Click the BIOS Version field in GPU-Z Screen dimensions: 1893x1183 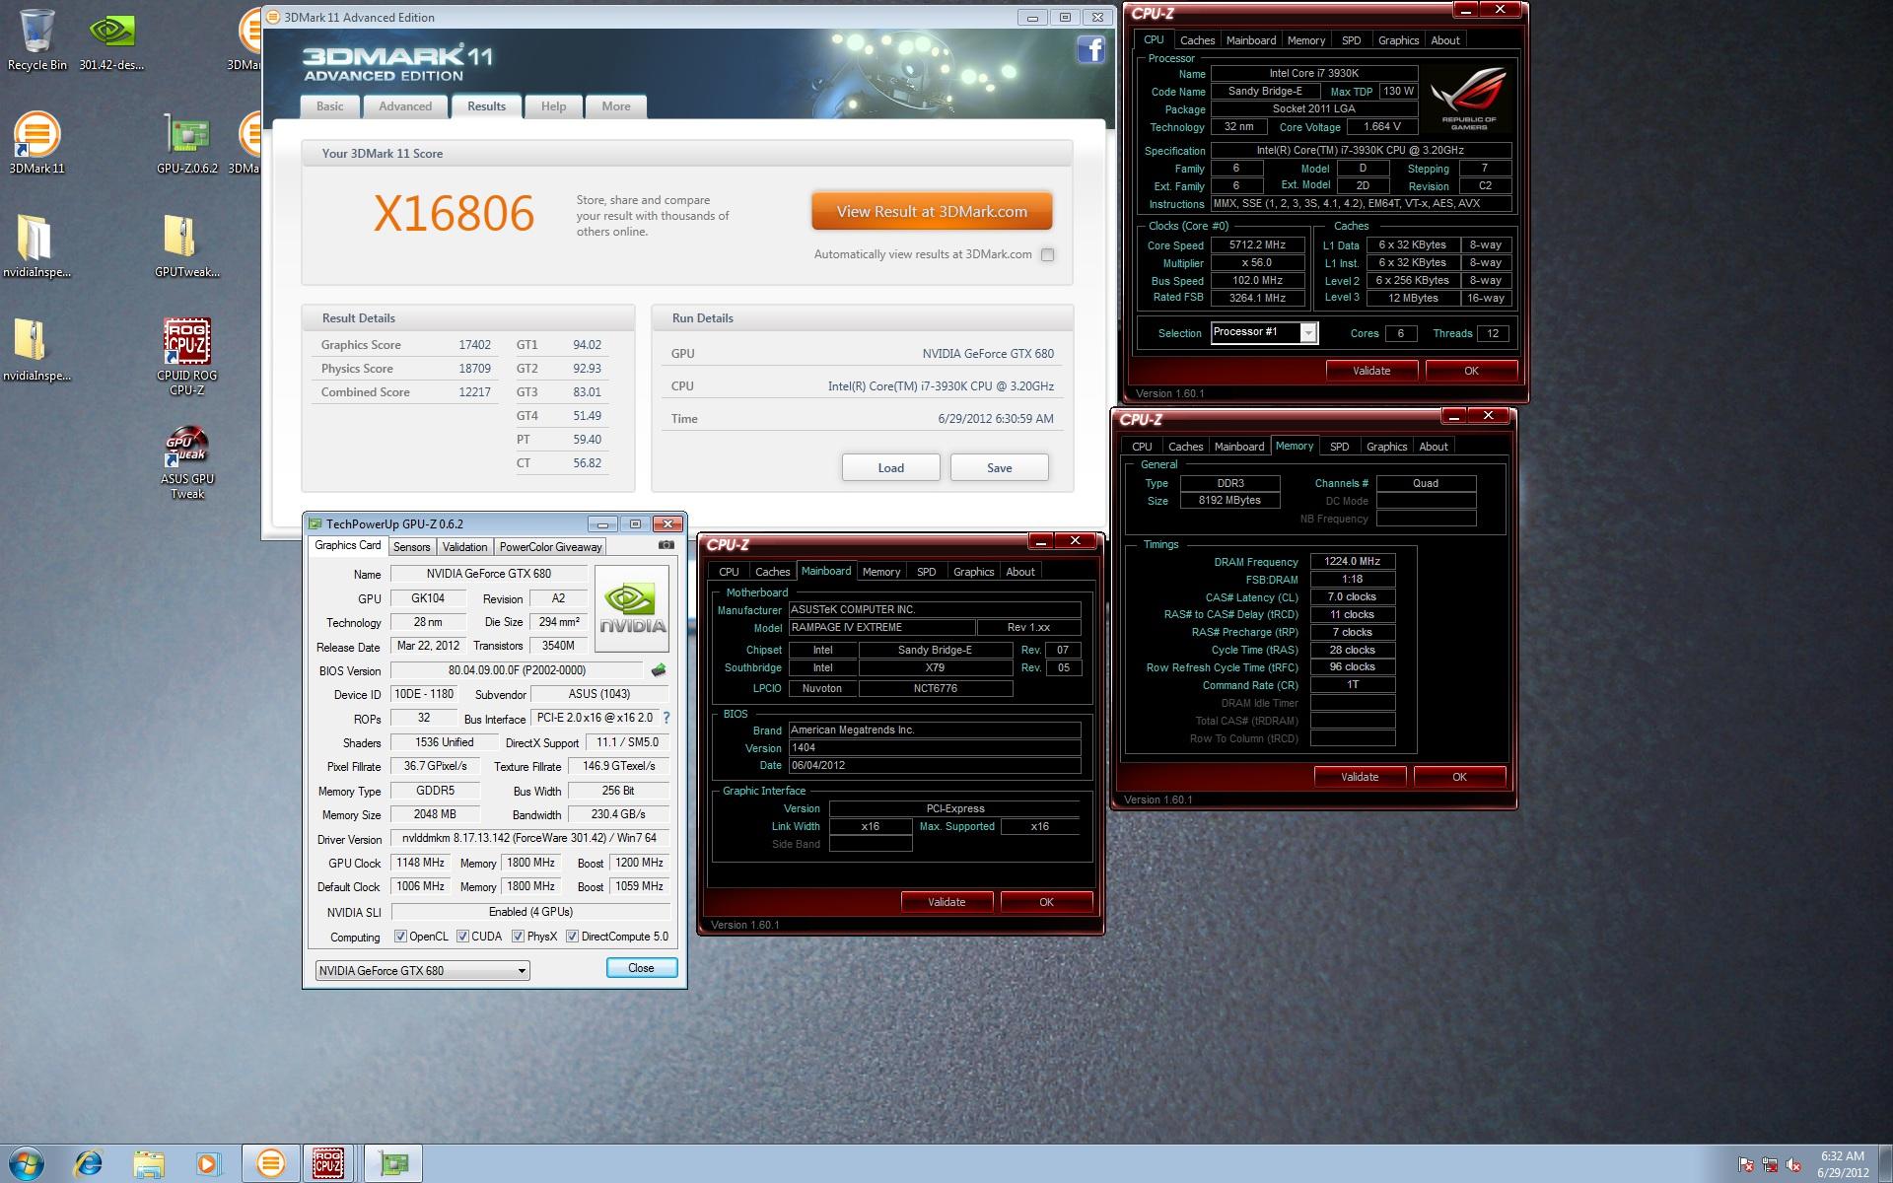click(517, 670)
